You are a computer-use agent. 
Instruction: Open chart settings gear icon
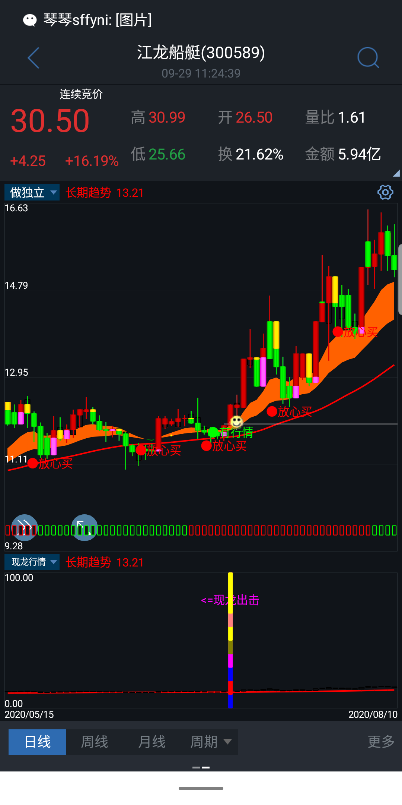coord(385,192)
